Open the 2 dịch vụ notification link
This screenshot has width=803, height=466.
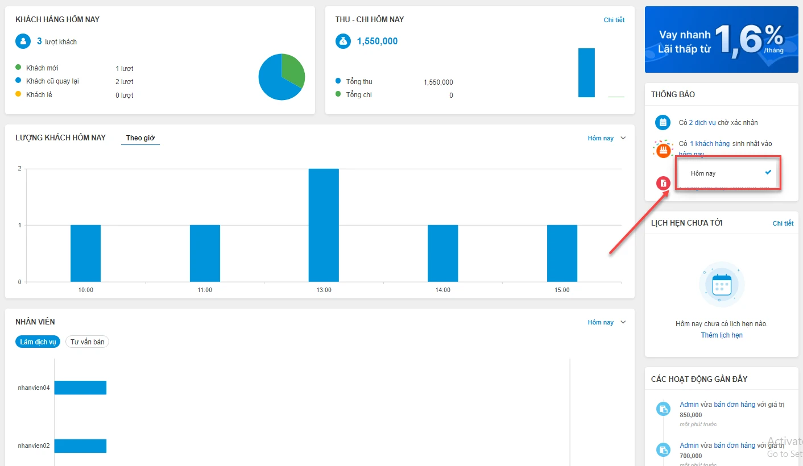click(x=702, y=123)
